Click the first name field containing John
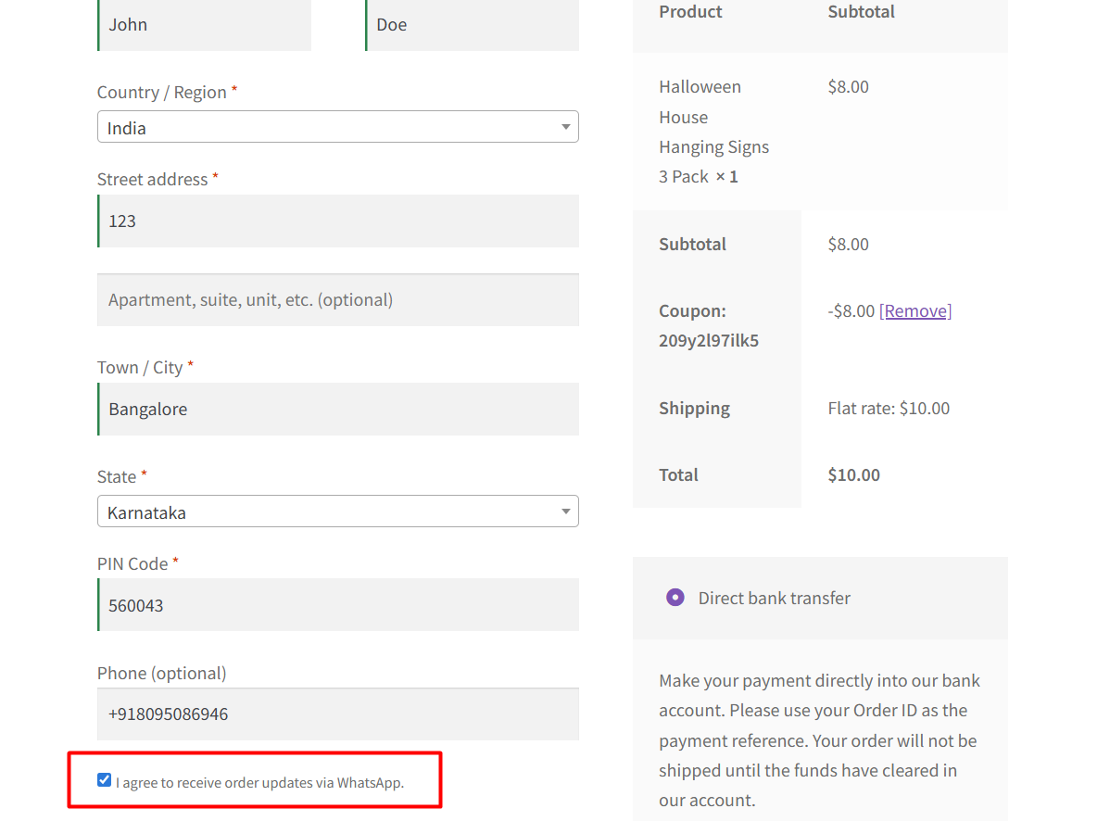The image size is (1110, 821). pyautogui.click(x=204, y=25)
